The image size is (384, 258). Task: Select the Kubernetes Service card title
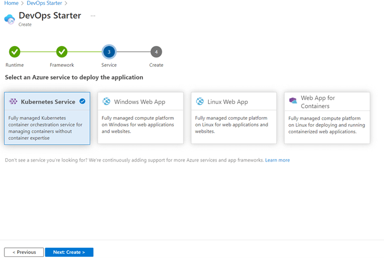pos(48,102)
